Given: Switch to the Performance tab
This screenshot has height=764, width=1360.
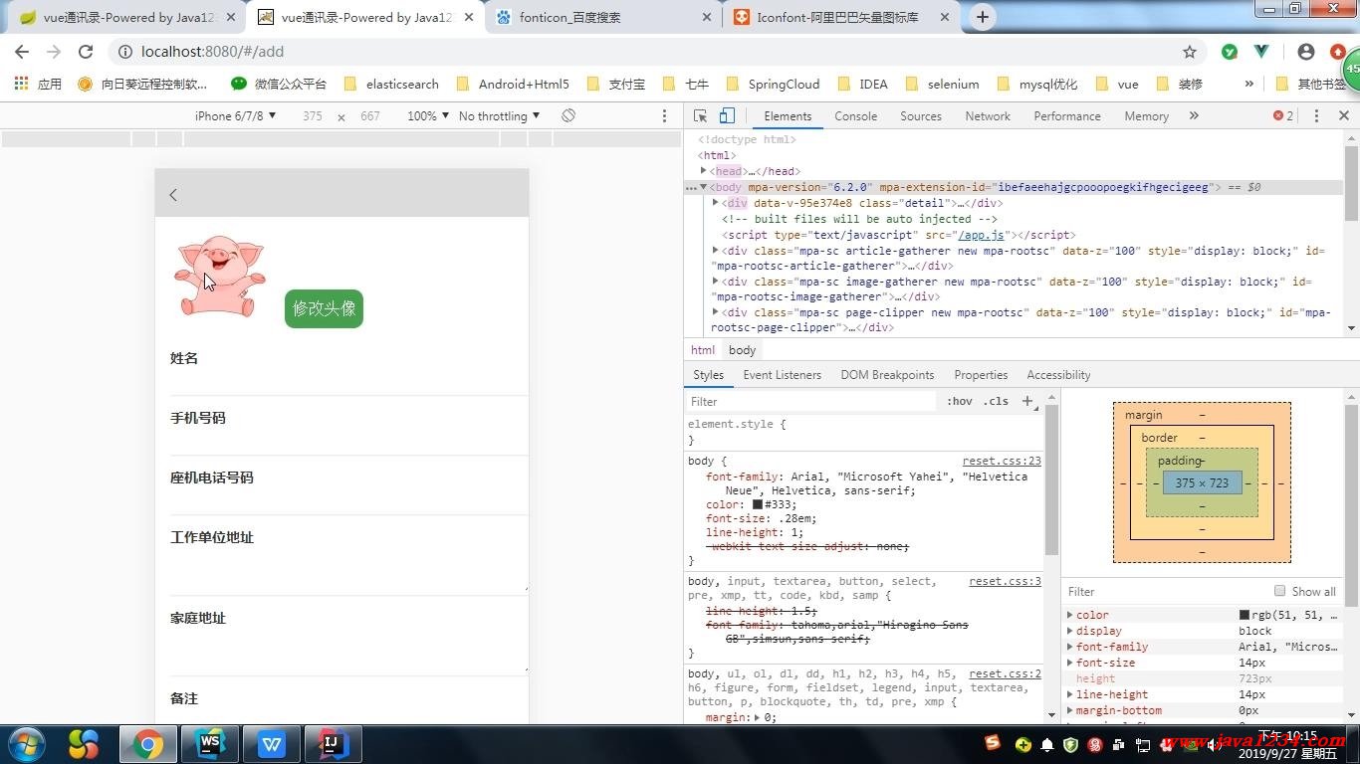Looking at the screenshot, I should click(x=1066, y=115).
